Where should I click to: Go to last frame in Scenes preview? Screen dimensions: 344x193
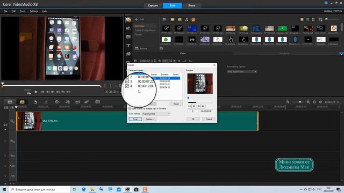(x=203, y=106)
